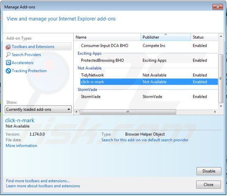Click the Search Providers magnifier icon
Viewport: 227px width, 196px height.
[x=8, y=55]
